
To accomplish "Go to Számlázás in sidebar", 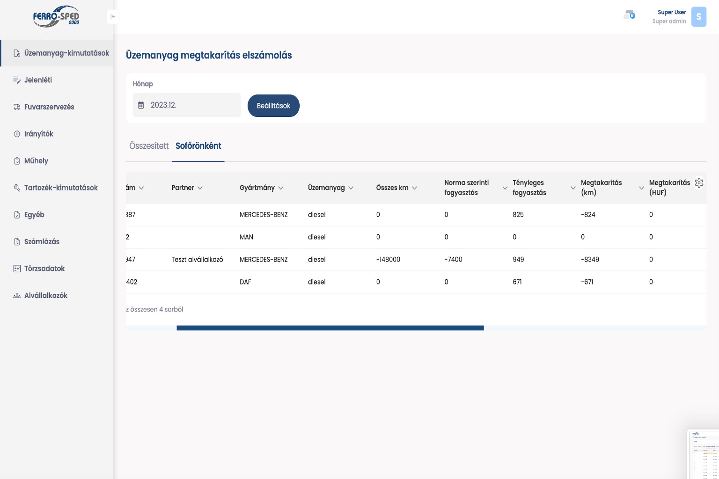I will (x=42, y=242).
